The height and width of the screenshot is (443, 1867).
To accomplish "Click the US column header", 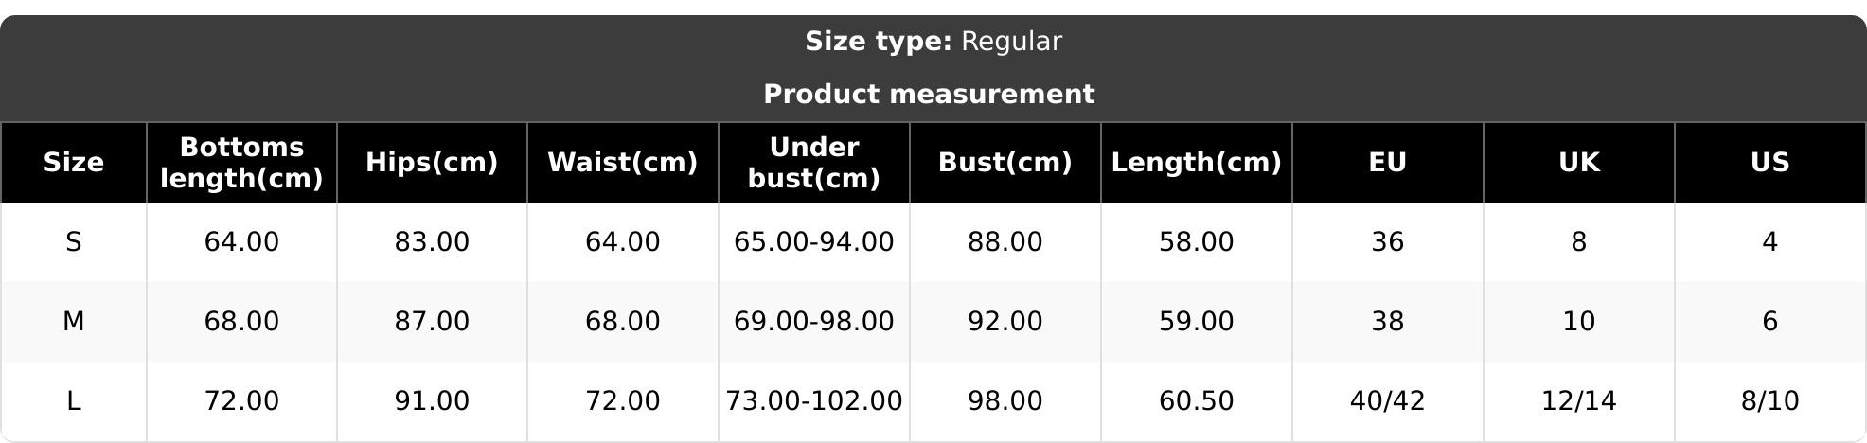I will click(x=1769, y=163).
